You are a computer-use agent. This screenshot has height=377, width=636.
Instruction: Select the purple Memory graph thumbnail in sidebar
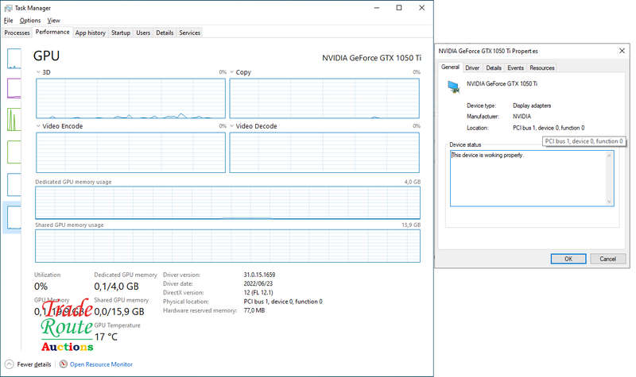click(x=14, y=88)
